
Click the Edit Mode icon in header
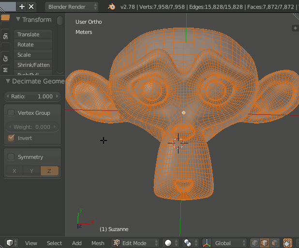pyautogui.click(x=117, y=243)
